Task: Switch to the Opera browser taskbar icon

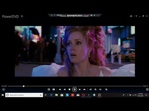Action: (x=83, y=95)
